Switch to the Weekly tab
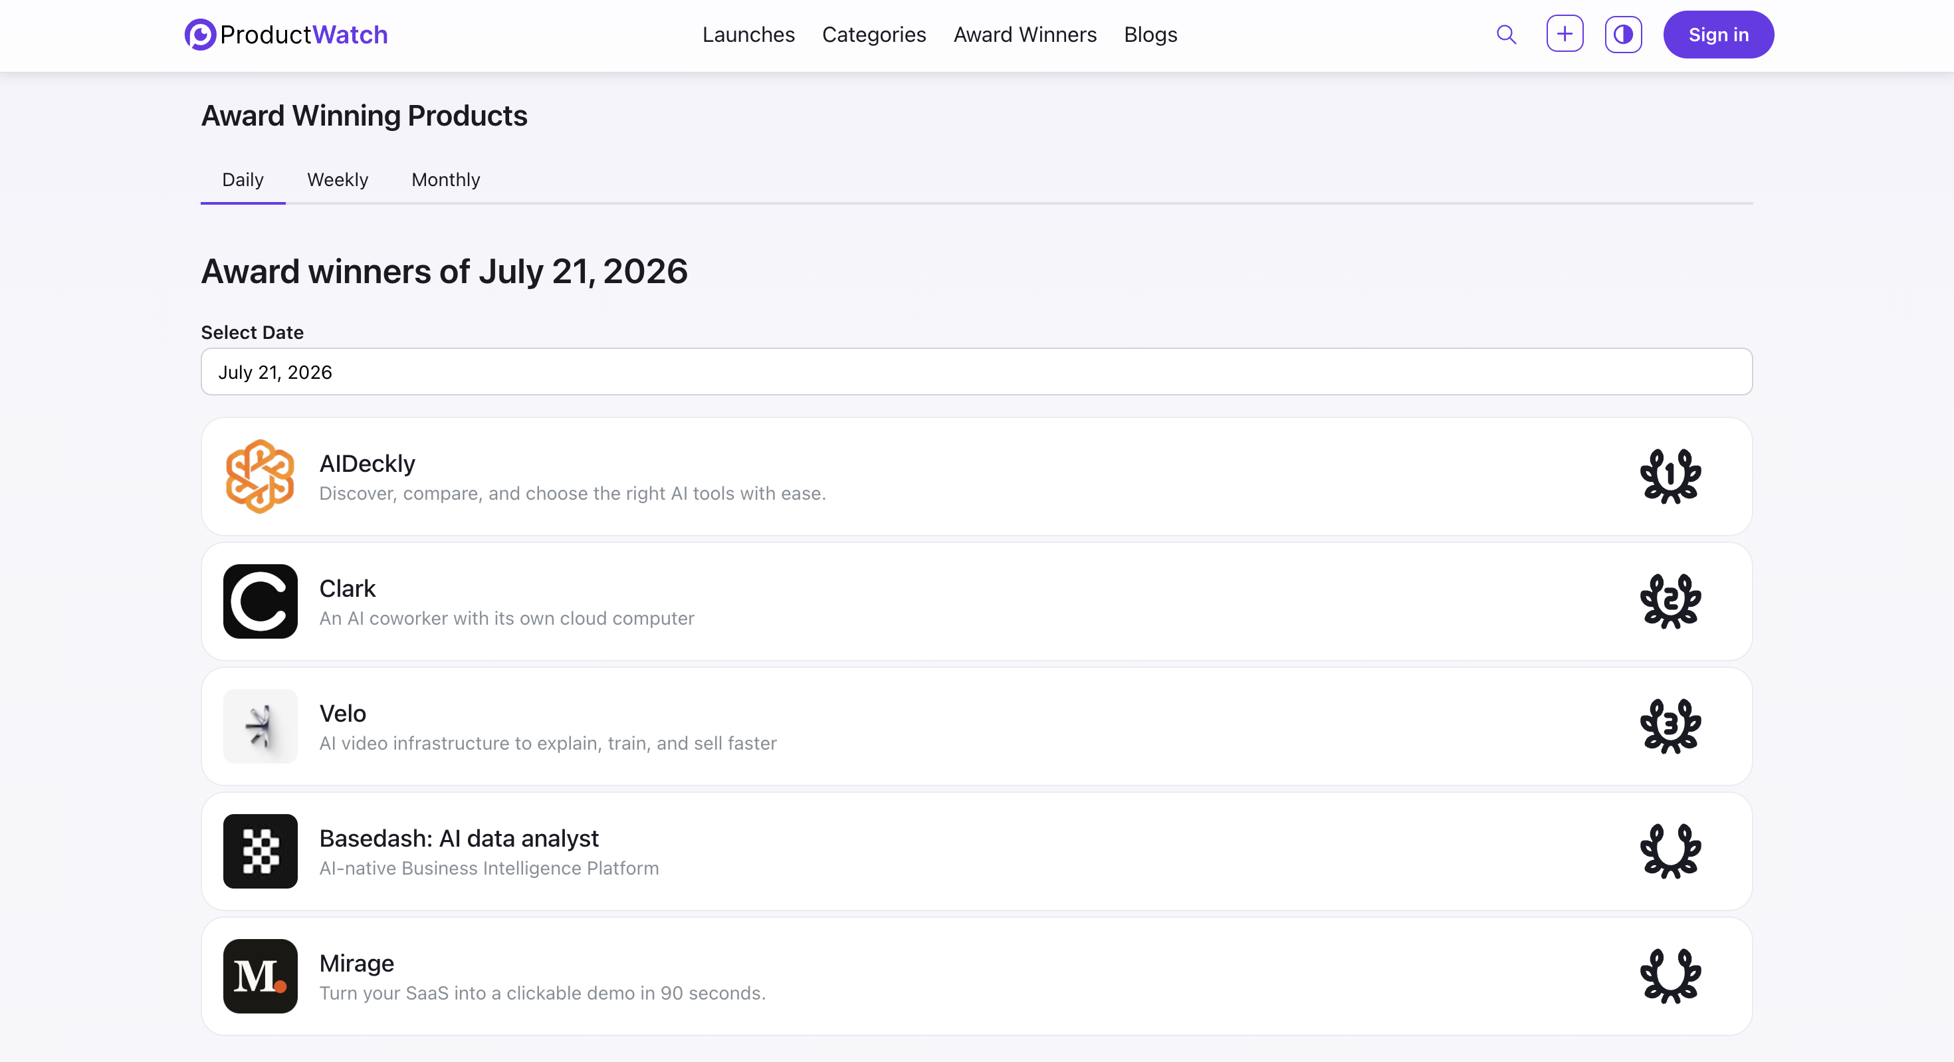 click(338, 180)
